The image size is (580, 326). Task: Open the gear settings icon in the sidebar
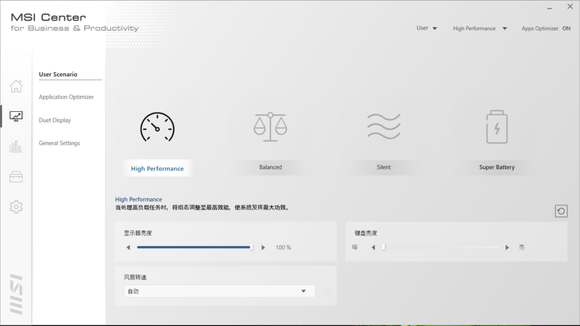point(16,206)
